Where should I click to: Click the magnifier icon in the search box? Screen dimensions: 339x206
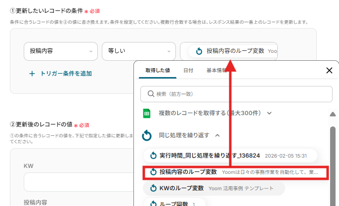pos(151,94)
